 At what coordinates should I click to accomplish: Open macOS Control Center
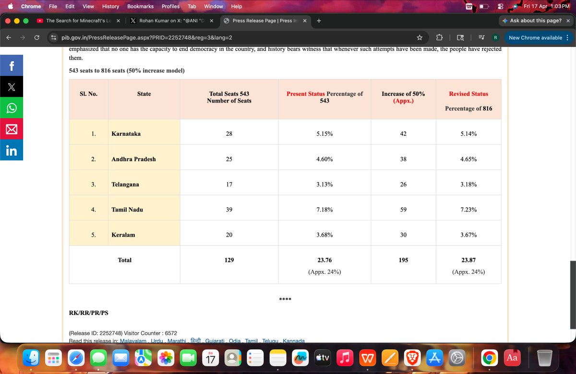click(500, 6)
